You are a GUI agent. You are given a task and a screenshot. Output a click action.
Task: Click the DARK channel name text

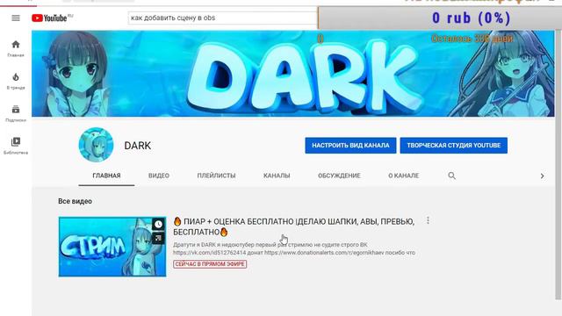click(138, 146)
